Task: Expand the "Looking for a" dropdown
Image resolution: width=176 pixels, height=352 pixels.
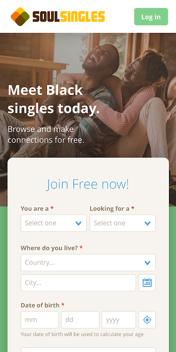Action: tap(123, 223)
